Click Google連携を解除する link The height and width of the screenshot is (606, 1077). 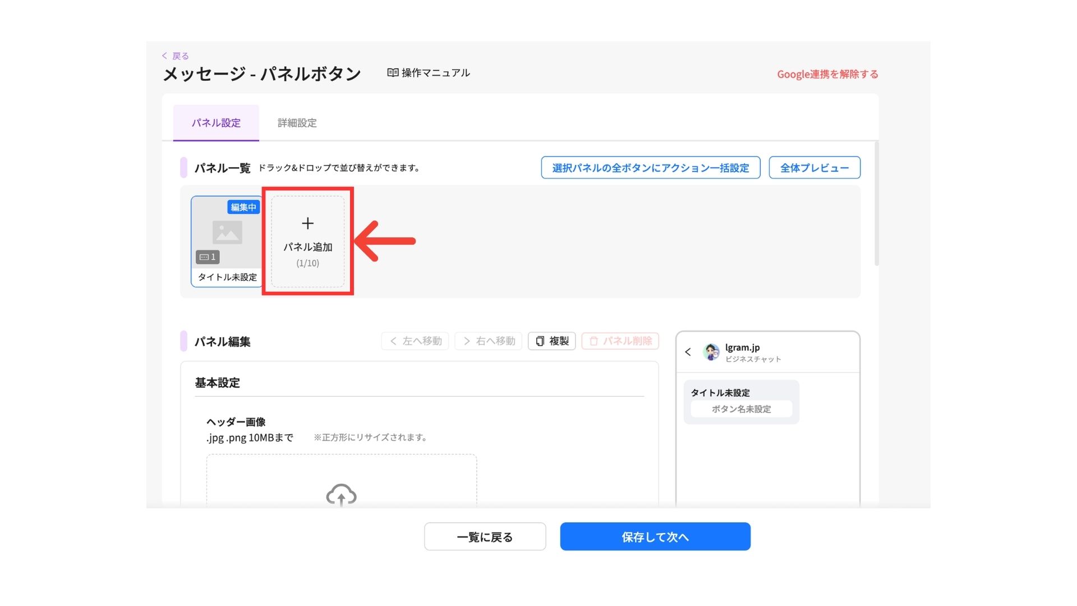pos(827,74)
